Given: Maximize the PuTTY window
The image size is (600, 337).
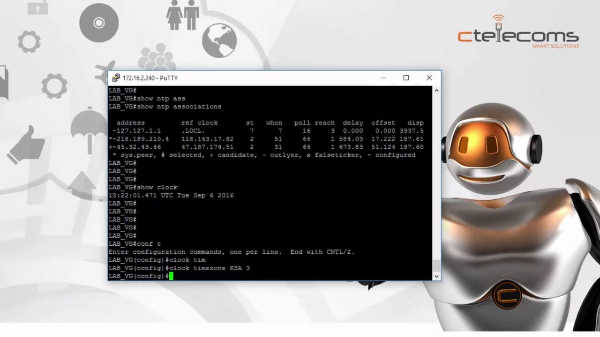Looking at the screenshot, I should [x=406, y=78].
